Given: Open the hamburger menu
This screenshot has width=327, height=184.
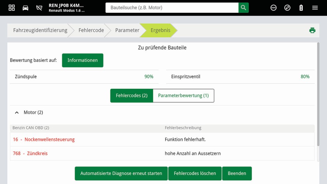Looking at the screenshot, I should (x=315, y=8).
